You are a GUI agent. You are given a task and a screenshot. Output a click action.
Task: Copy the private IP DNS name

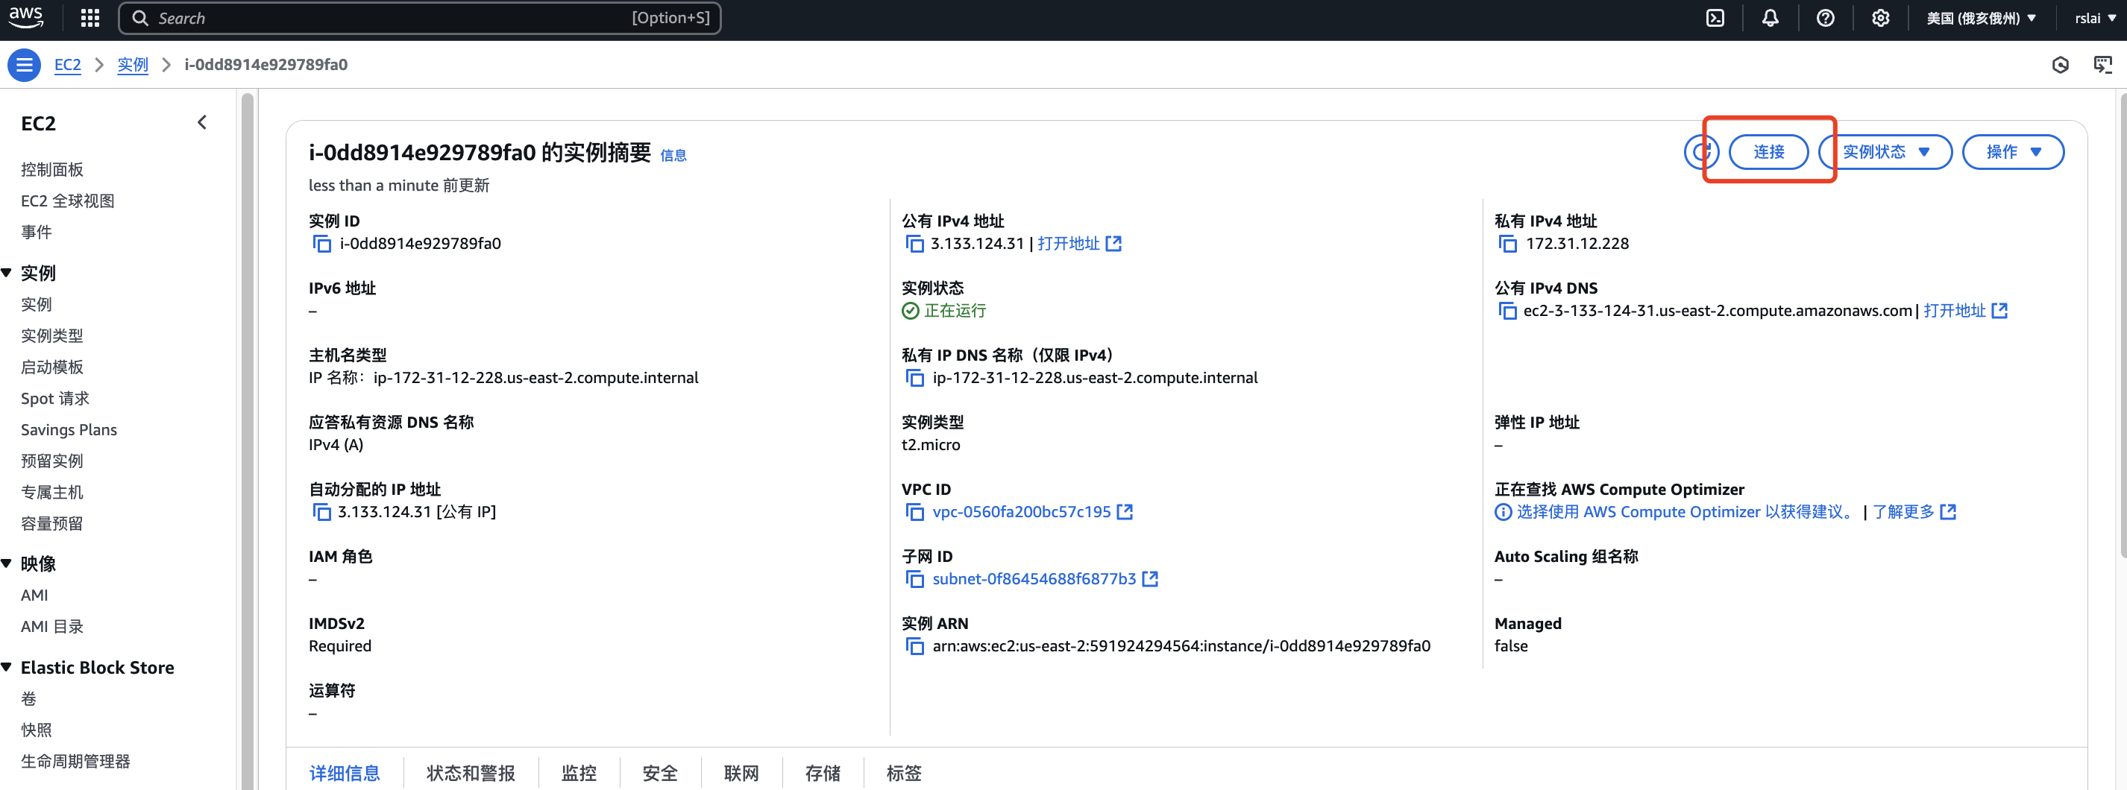click(914, 377)
